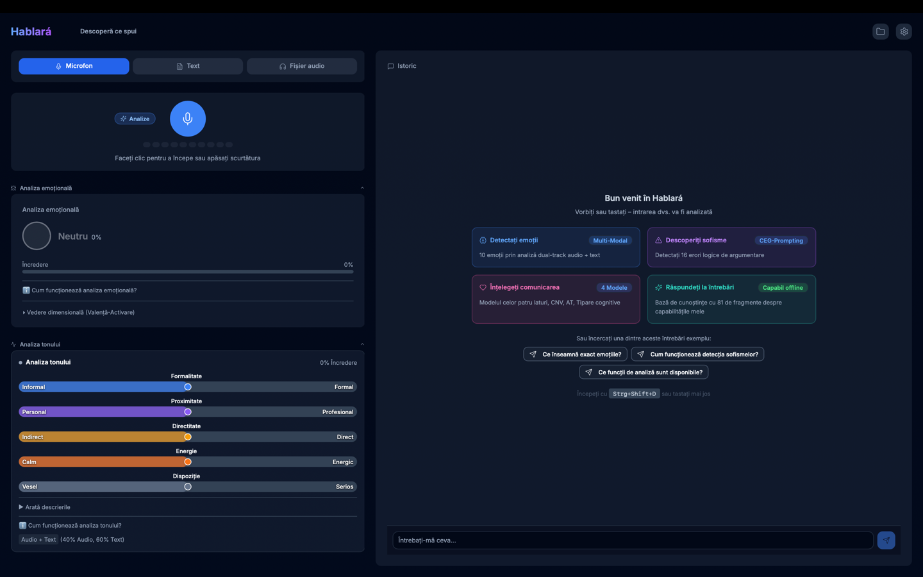Screen dimensions: 923x577
Task: Select the Fișier audio tab
Action: [x=301, y=66]
